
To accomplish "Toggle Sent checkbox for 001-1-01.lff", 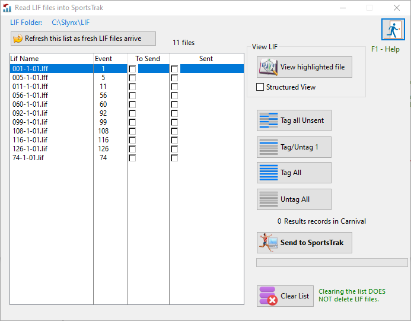I will coord(174,69).
